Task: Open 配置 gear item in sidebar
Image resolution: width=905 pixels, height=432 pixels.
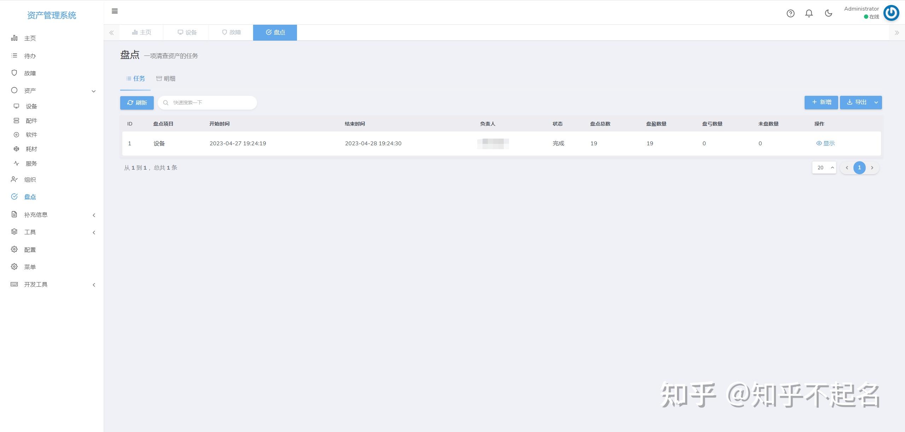Action: tap(30, 250)
